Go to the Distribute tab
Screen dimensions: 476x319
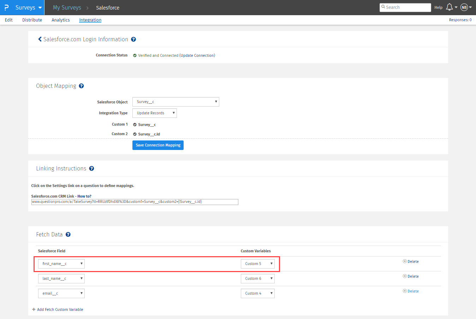click(32, 20)
